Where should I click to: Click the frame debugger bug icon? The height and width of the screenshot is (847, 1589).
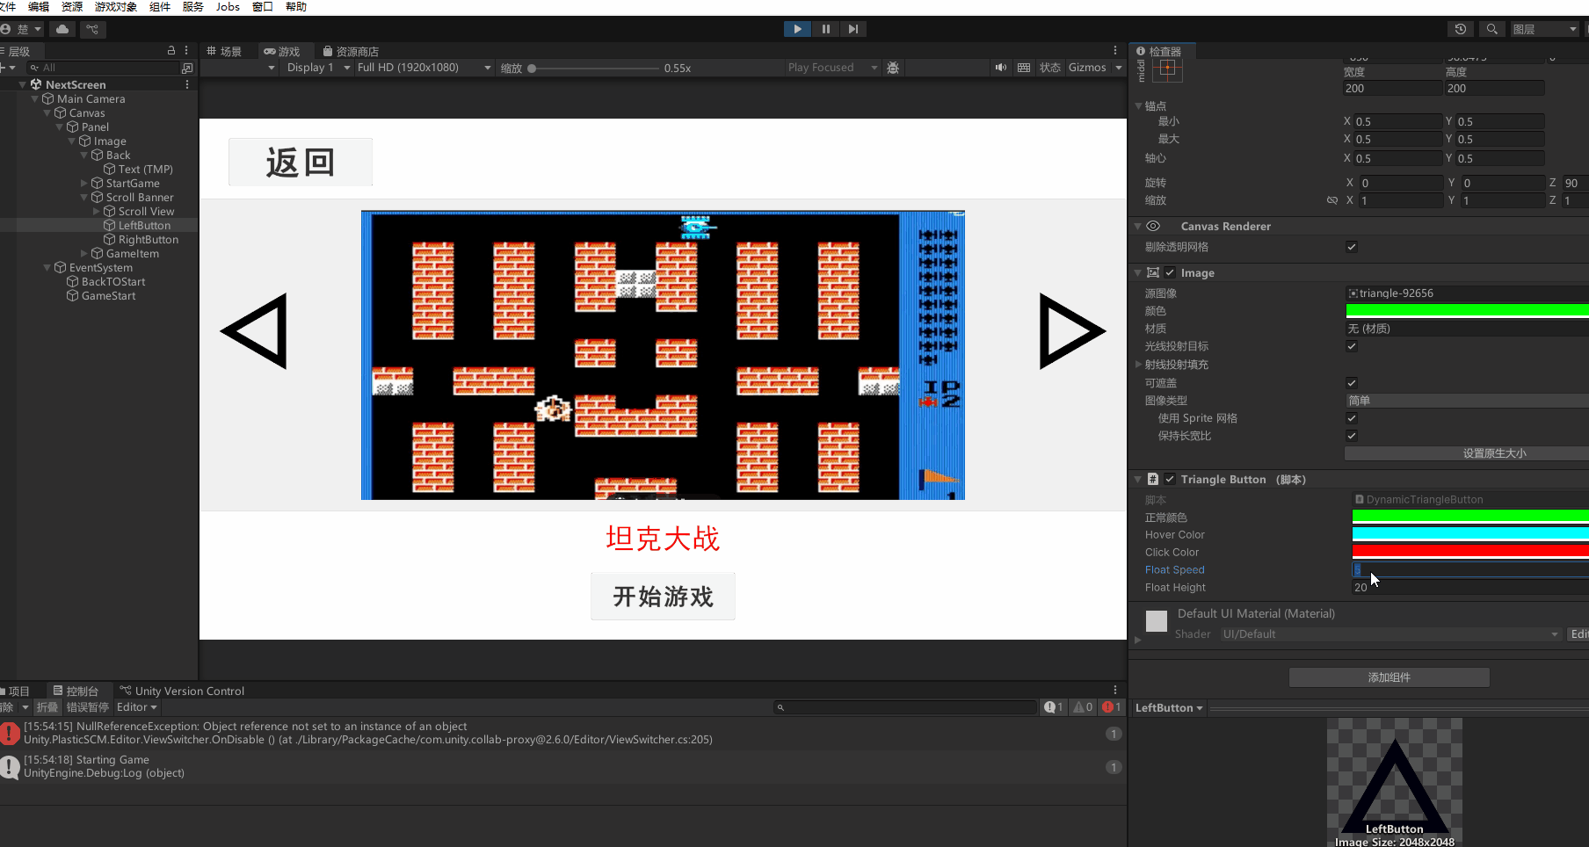click(x=893, y=68)
